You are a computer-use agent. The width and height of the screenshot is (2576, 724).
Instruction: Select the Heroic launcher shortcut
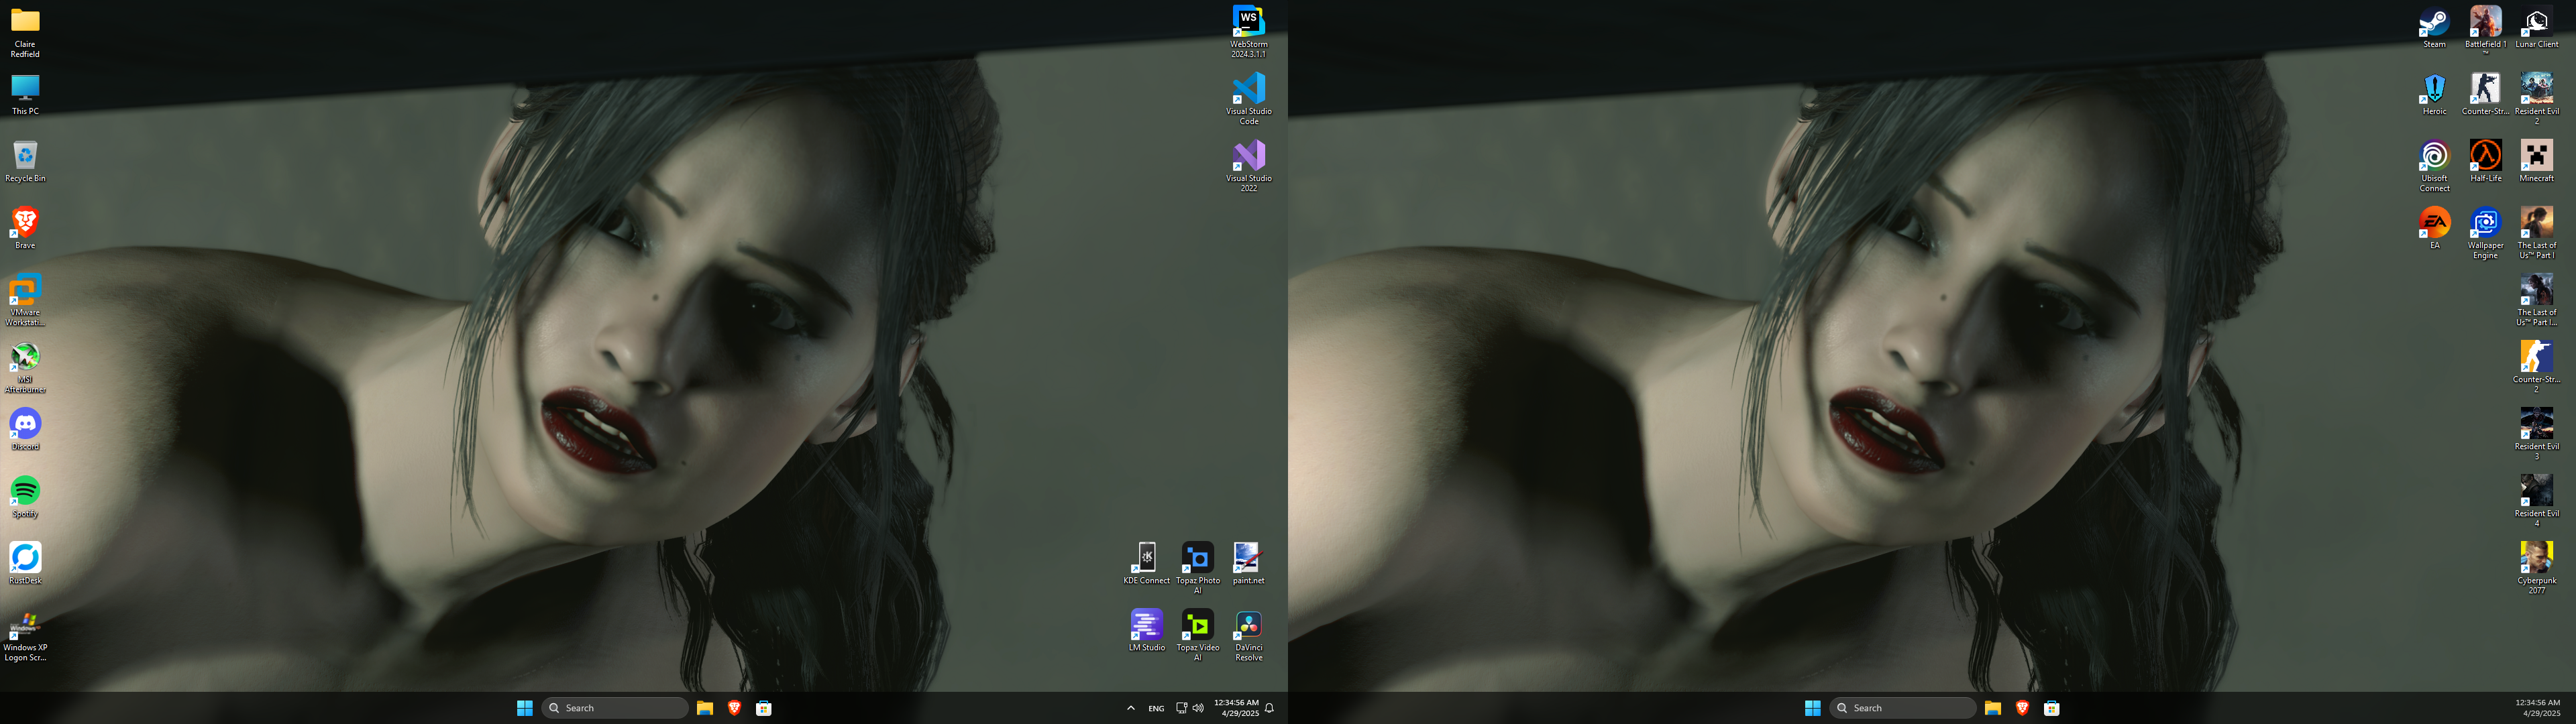[2434, 94]
